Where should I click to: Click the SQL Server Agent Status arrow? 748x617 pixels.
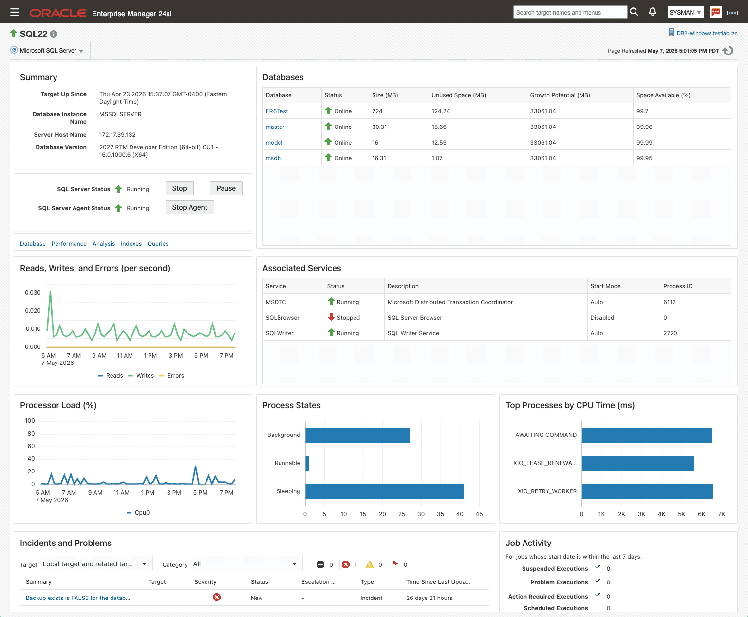[118, 208]
